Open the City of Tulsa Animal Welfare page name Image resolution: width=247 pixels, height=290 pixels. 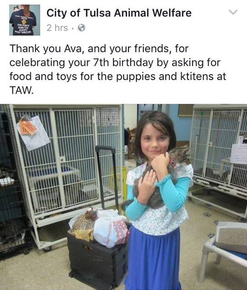(119, 13)
